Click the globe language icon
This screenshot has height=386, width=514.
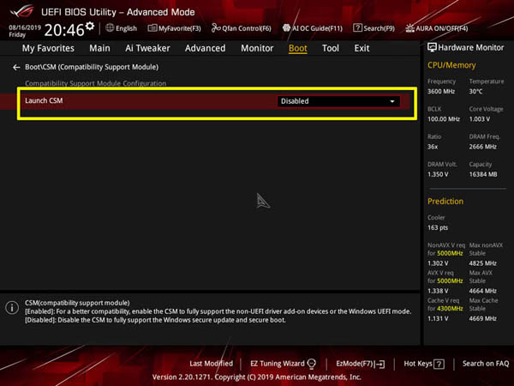pyautogui.click(x=110, y=28)
